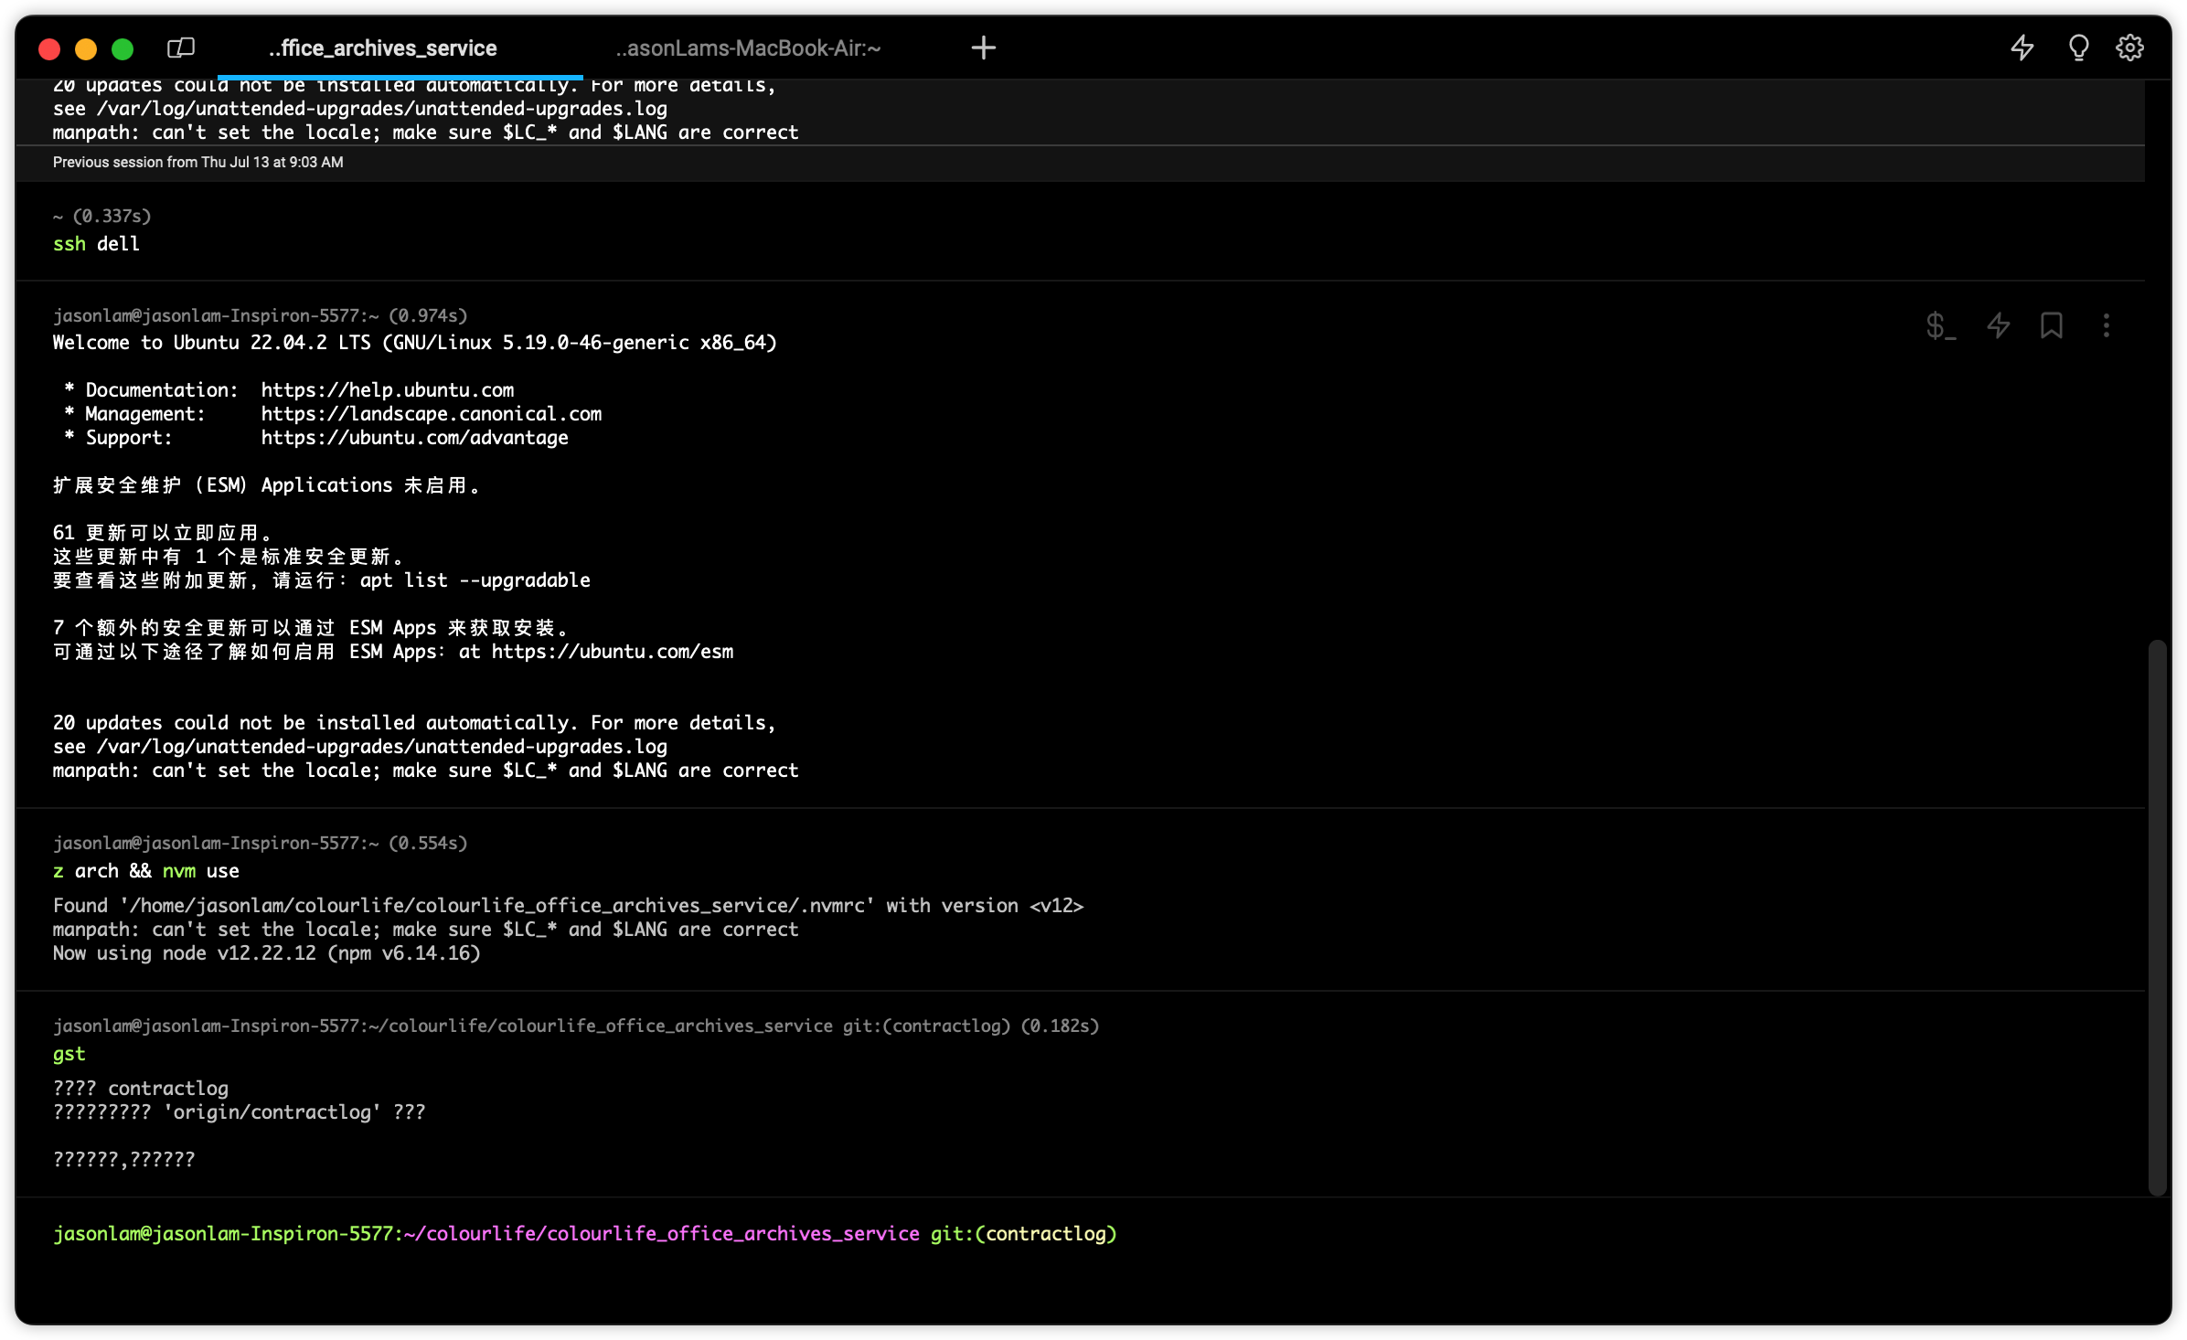Image resolution: width=2187 pixels, height=1340 pixels.
Task: Expand the Previous session divider
Action: click(x=197, y=162)
